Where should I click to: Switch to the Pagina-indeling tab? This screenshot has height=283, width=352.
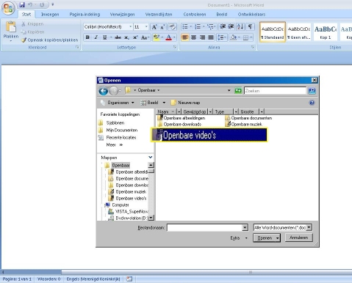tap(85, 15)
